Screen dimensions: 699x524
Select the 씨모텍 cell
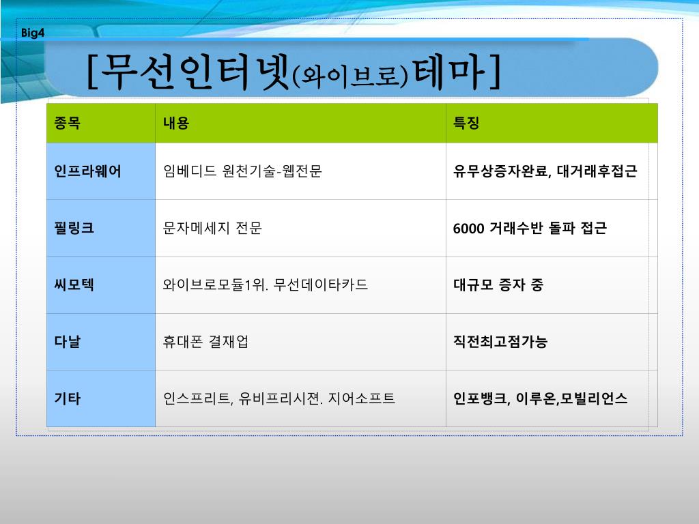101,285
